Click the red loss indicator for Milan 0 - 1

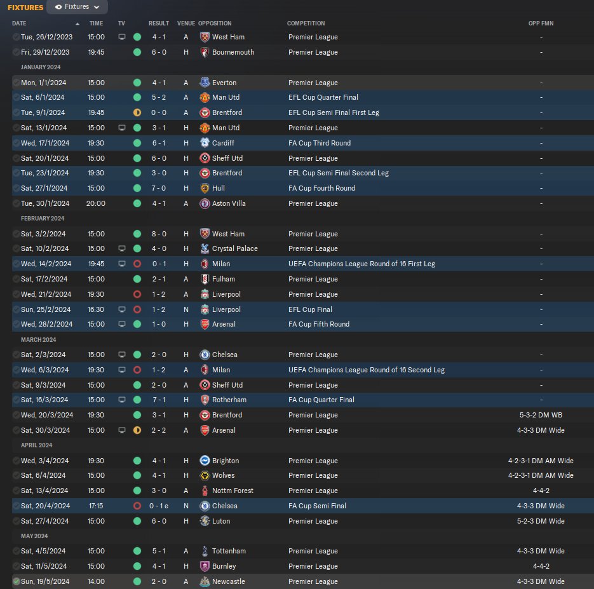[137, 264]
